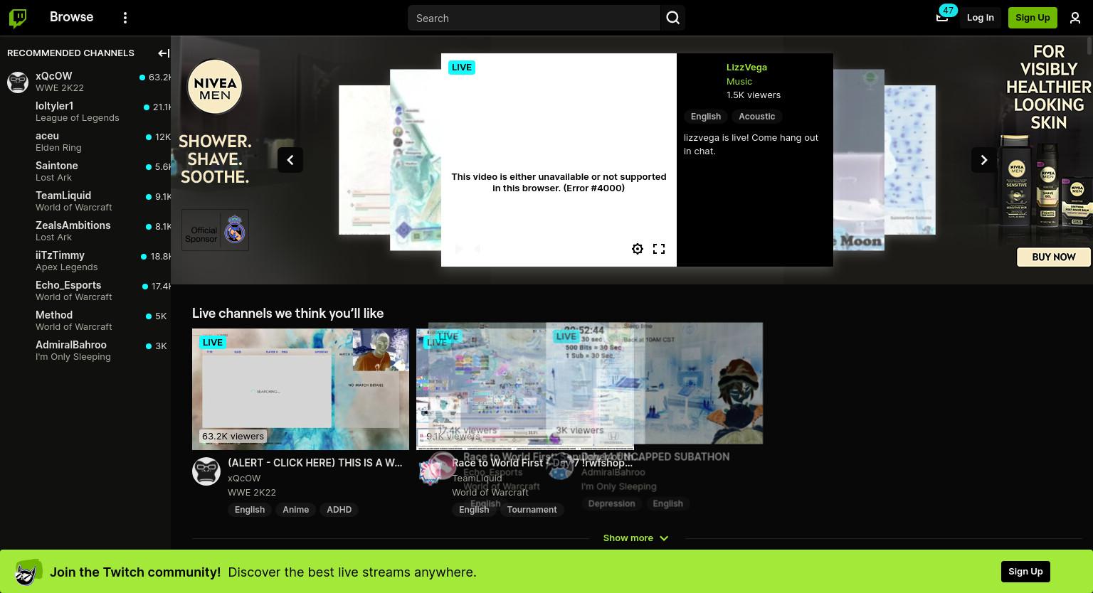Open the ALERT - CLICK HERE stream title
This screenshot has width=1093, height=593.
(315, 463)
